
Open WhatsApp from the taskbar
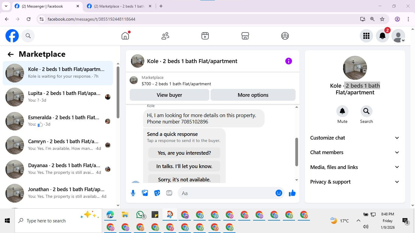tap(140, 215)
